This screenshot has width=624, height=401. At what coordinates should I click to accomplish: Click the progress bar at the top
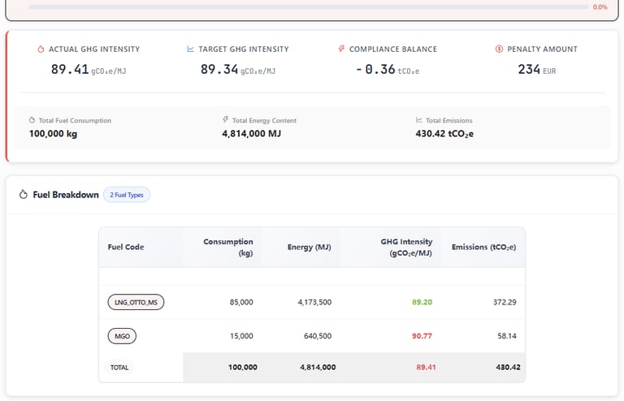tap(307, 6)
